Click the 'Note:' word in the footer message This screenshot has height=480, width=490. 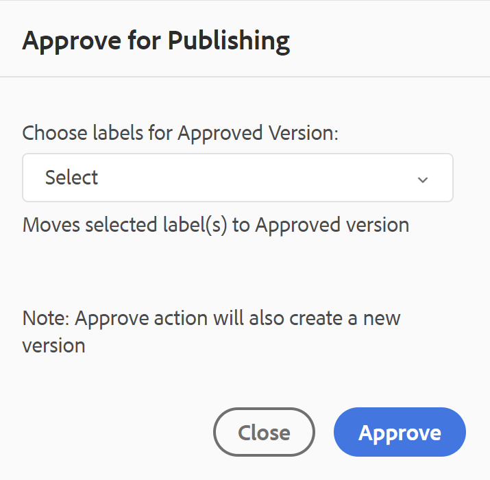[x=46, y=319]
